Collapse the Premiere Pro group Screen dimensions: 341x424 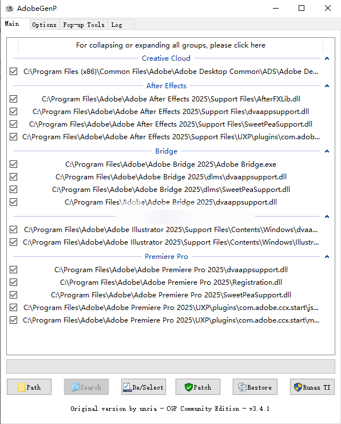(x=327, y=257)
